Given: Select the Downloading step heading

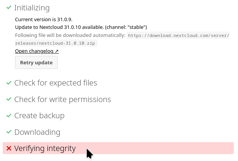Looking at the screenshot, I should (x=37, y=132).
